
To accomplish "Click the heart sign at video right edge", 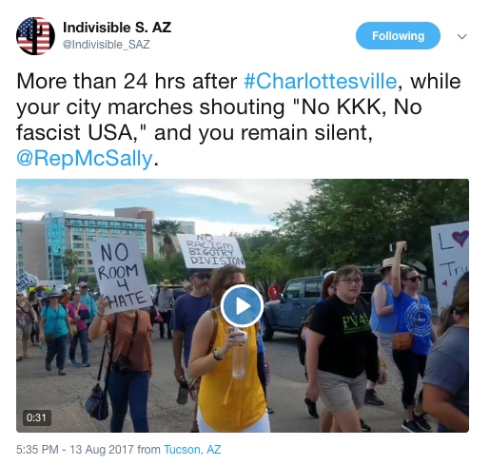I will [x=450, y=266].
